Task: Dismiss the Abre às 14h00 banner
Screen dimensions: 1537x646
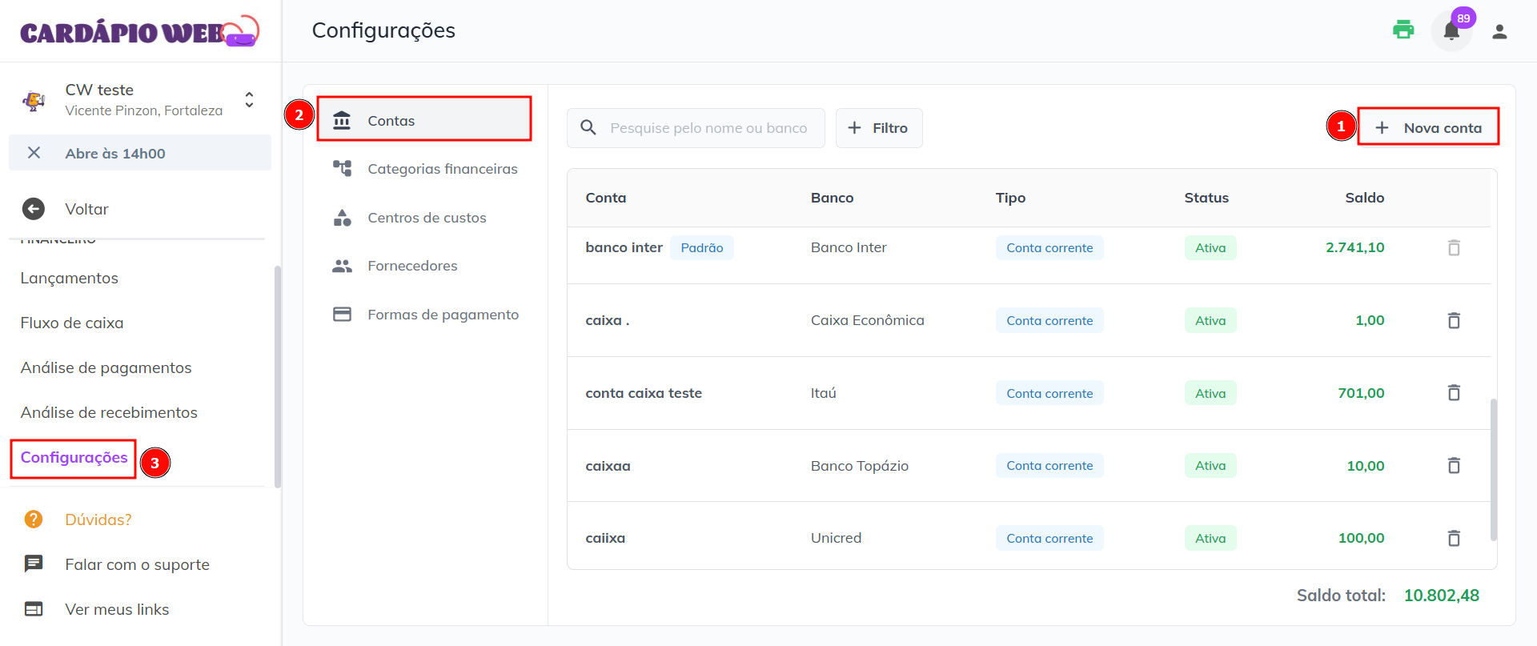Action: pyautogui.click(x=34, y=153)
